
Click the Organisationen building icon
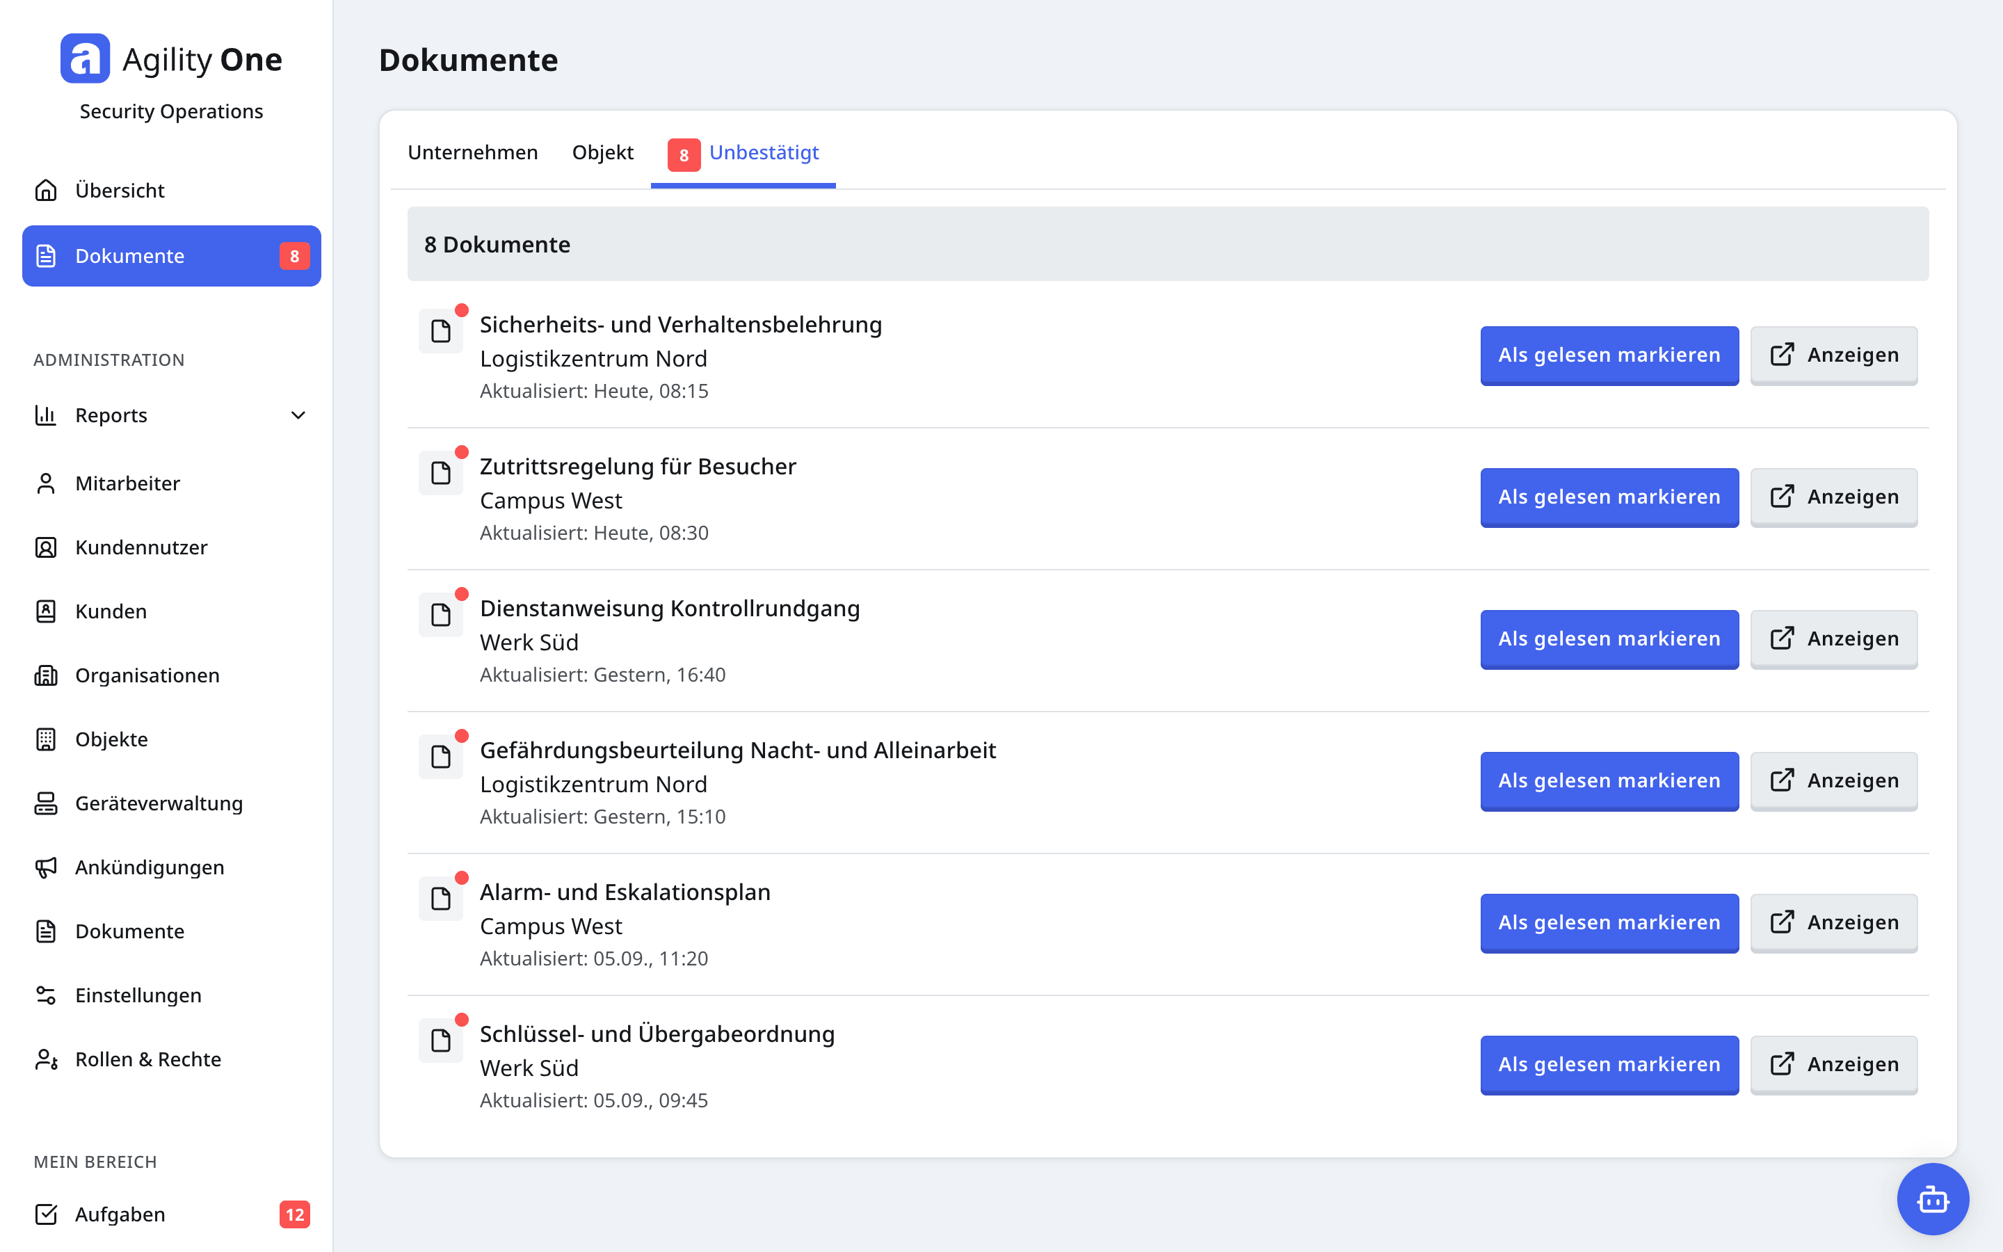47,675
